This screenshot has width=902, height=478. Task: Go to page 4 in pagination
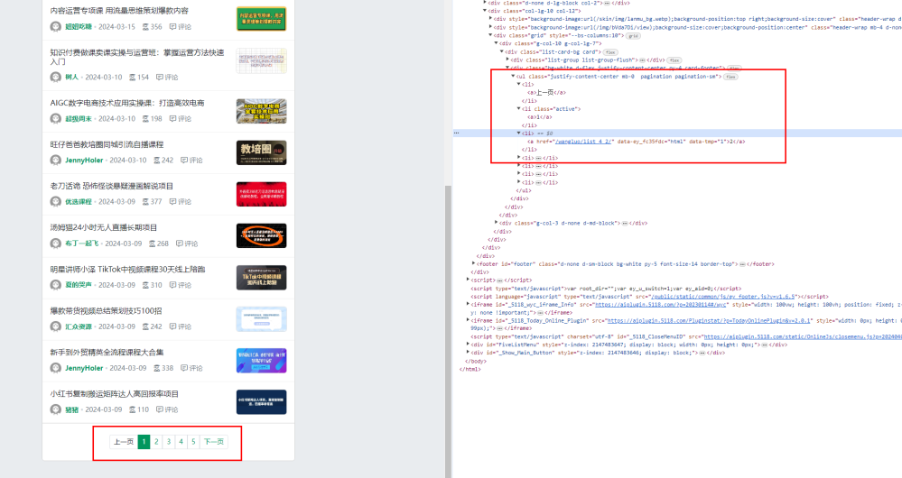coord(181,442)
